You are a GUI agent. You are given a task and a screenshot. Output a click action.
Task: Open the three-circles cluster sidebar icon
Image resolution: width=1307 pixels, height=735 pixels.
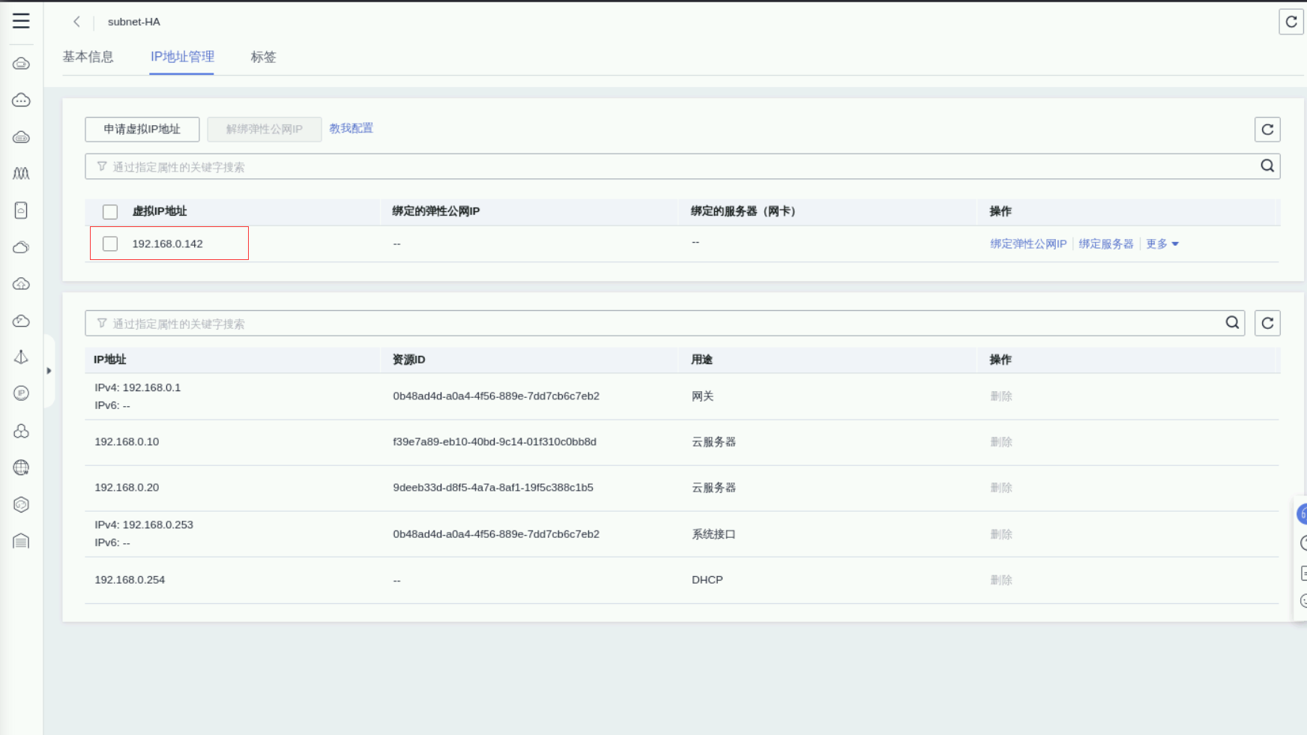[x=21, y=431]
